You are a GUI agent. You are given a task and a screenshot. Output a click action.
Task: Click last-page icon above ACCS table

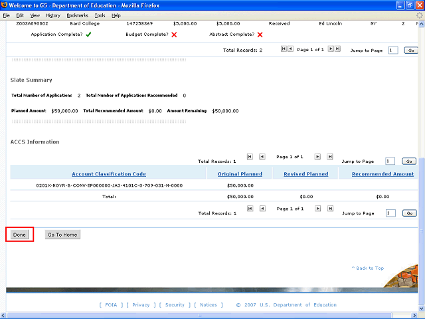pos(330,157)
